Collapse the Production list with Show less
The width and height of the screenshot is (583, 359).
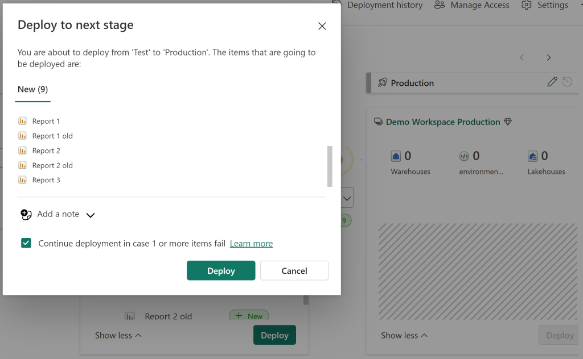404,336
